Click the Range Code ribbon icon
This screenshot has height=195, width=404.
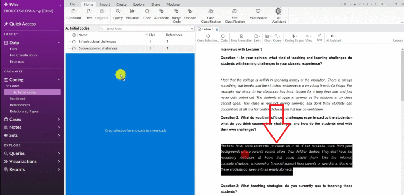tap(176, 11)
